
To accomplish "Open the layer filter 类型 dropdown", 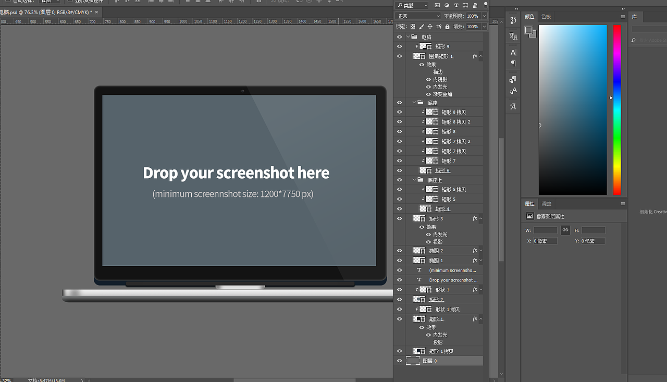I will pyautogui.click(x=412, y=5).
